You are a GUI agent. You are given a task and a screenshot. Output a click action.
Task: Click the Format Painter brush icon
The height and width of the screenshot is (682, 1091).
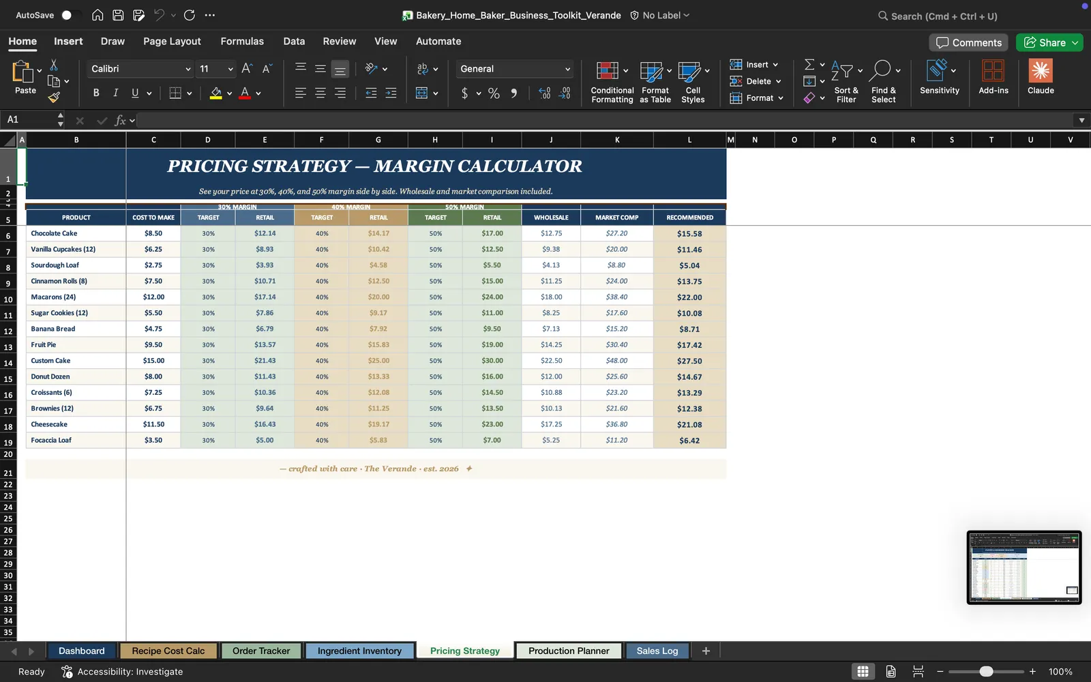pos(54,98)
